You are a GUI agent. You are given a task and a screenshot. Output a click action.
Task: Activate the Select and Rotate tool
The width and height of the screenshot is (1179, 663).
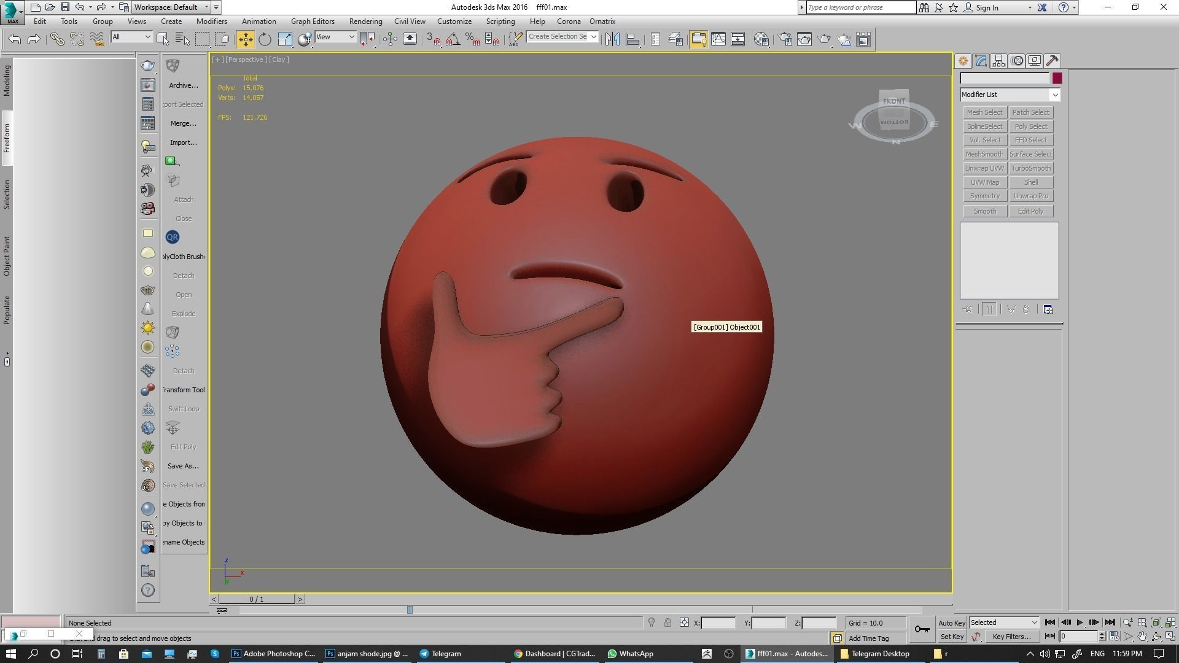tap(265, 39)
